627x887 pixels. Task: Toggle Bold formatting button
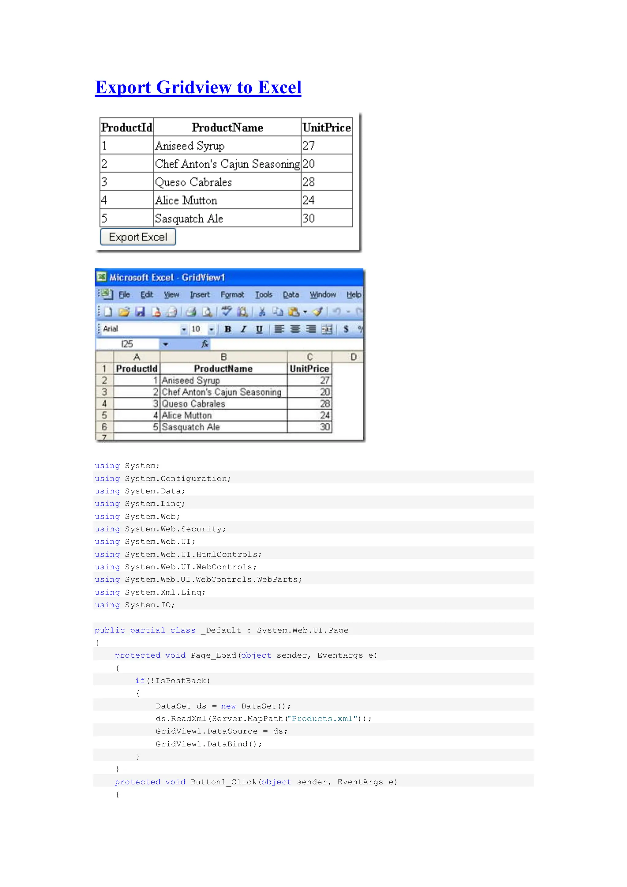(228, 329)
